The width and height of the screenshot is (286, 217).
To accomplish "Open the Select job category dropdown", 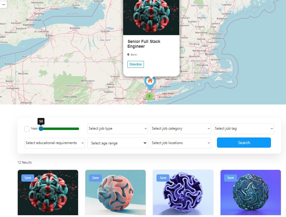I will tap(181, 129).
